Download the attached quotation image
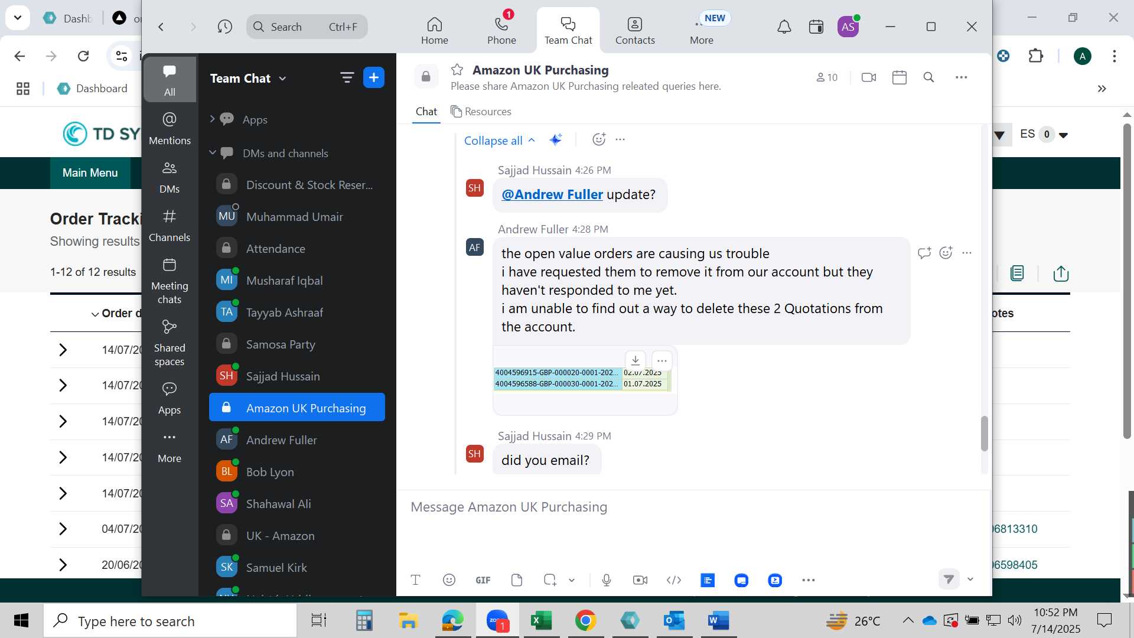 click(x=636, y=360)
